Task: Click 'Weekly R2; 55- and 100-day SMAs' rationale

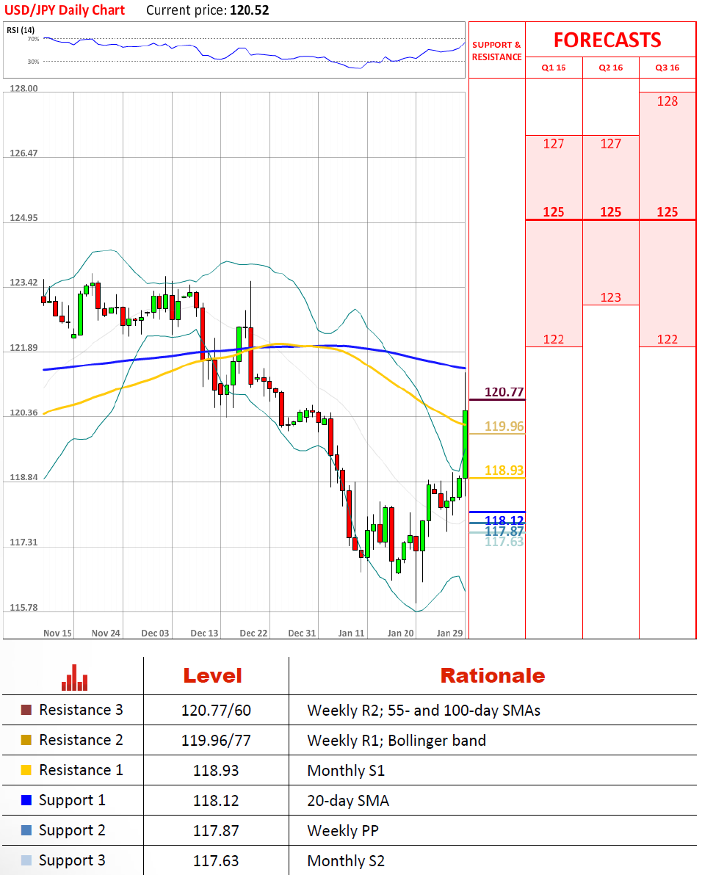Action: click(424, 711)
